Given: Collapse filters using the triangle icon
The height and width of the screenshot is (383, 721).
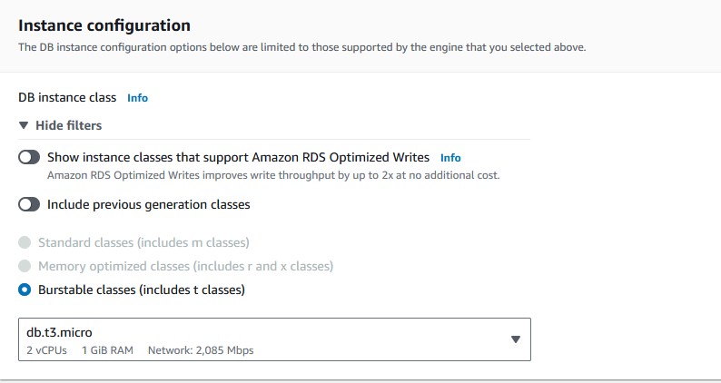Looking at the screenshot, I should tap(25, 125).
